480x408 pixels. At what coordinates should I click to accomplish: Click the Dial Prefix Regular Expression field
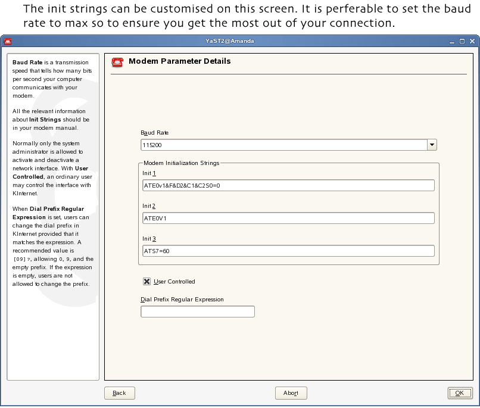tap(198, 312)
